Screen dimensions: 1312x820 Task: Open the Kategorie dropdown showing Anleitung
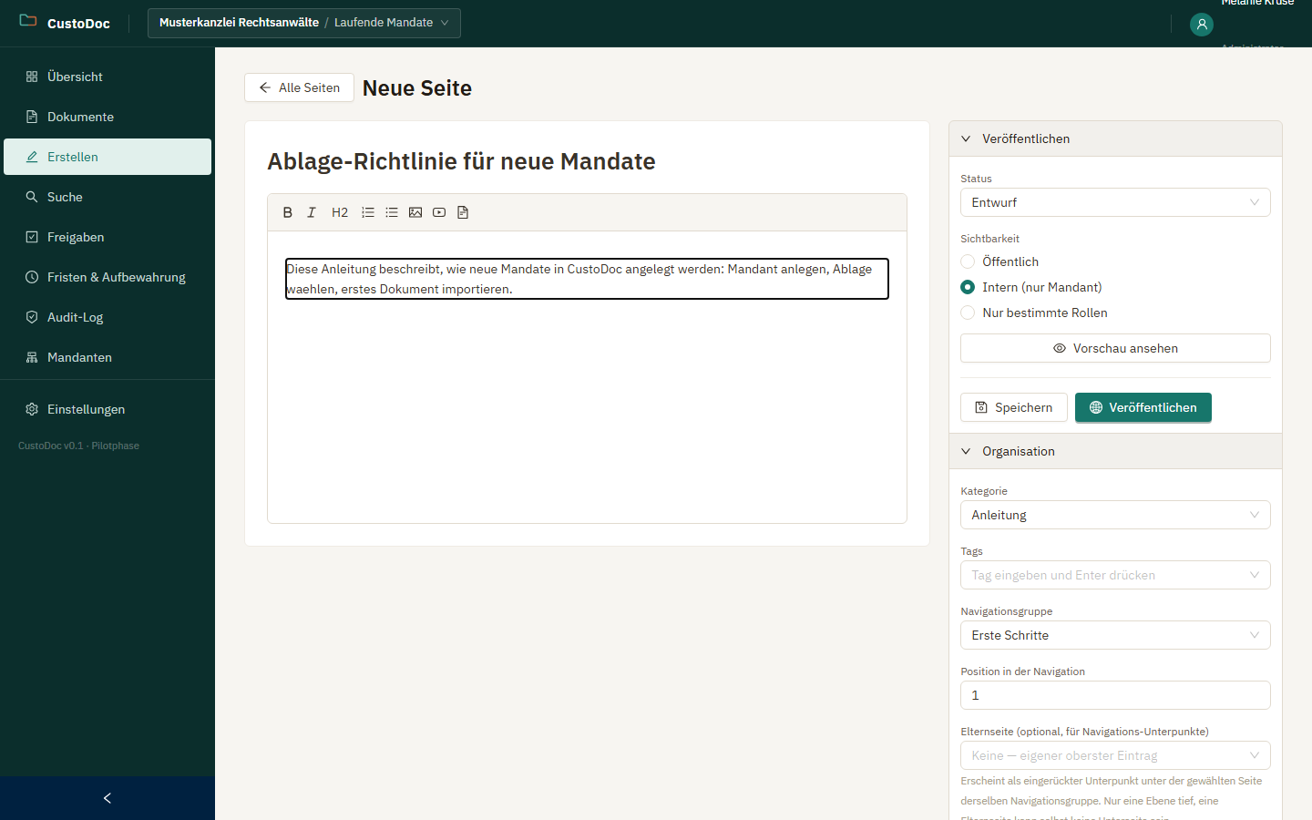(x=1115, y=515)
